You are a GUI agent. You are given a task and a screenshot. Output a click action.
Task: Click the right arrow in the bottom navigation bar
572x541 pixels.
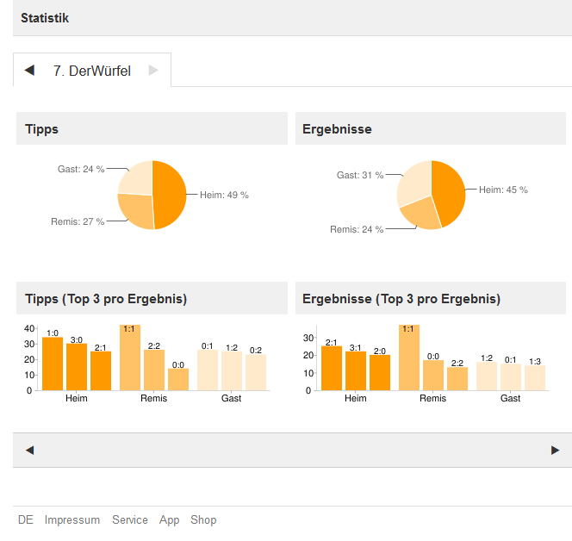555,450
